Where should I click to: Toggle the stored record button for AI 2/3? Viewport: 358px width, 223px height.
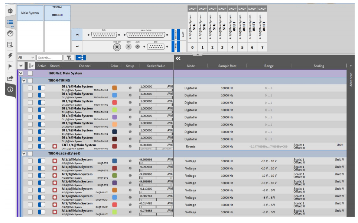55,176
